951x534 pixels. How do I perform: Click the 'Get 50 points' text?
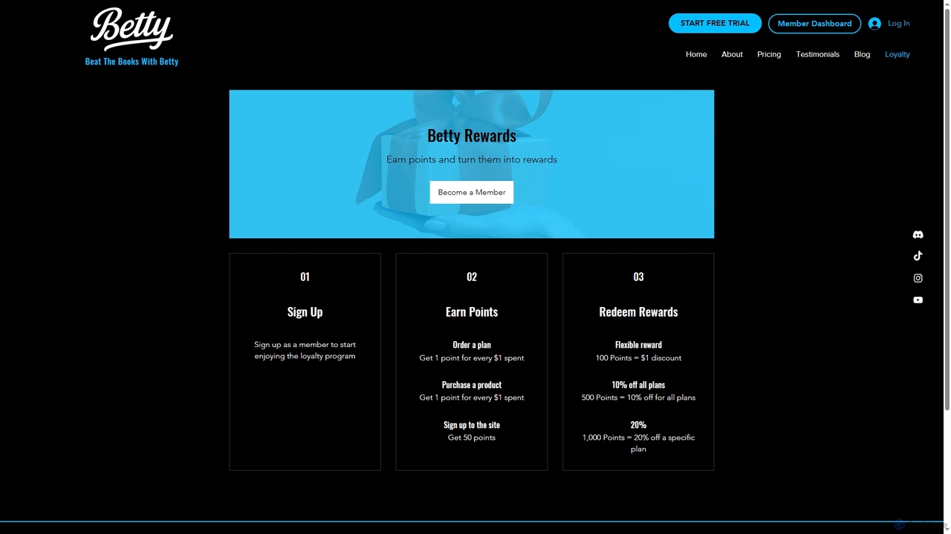pos(472,438)
